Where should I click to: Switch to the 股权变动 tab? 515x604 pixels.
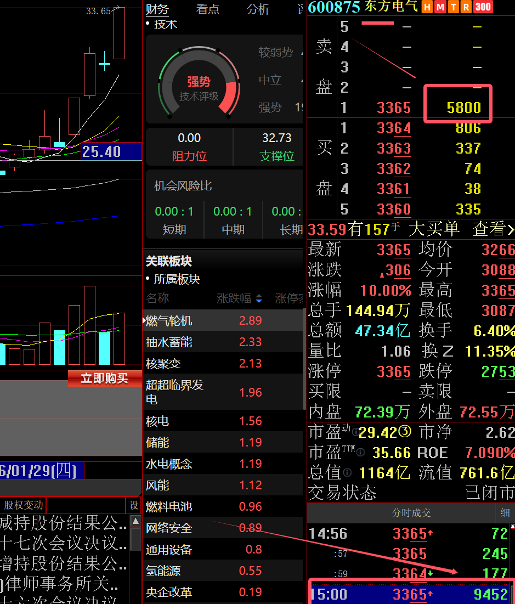pos(23,505)
